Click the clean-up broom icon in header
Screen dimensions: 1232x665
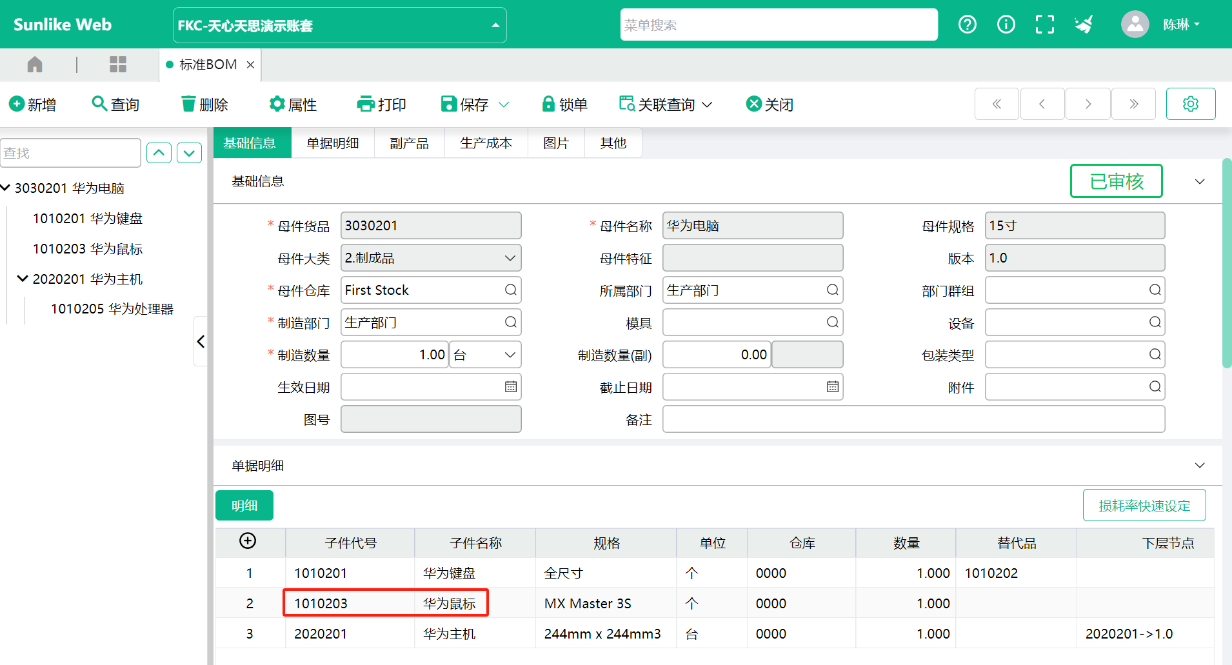1084,25
